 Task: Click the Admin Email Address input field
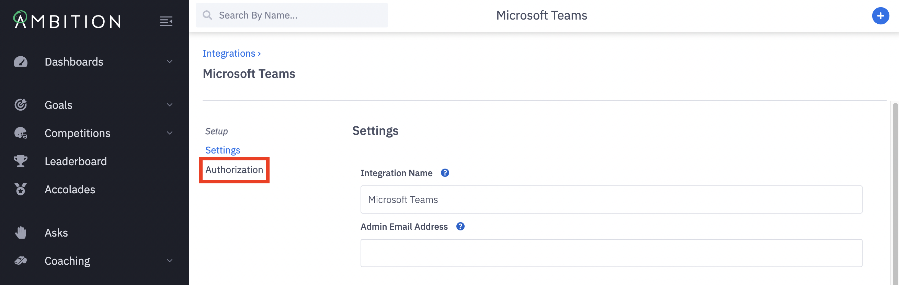[611, 253]
